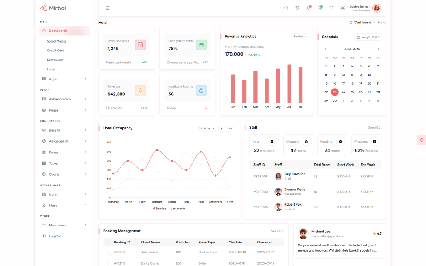Select Restaurant in the Dashboards submenu
The height and width of the screenshot is (266, 426).
[x=55, y=60]
